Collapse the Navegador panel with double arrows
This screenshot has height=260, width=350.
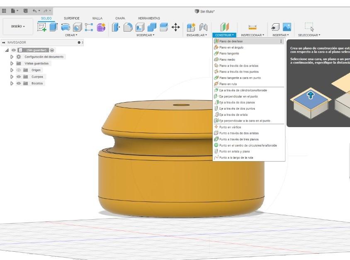[4, 42]
